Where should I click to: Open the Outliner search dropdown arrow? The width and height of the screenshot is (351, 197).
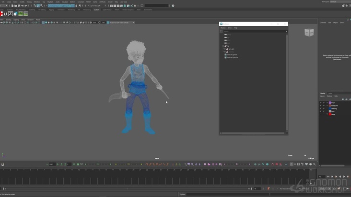click(286, 31)
